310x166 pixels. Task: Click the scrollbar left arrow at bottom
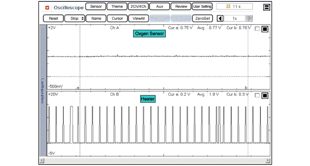(x=42, y=160)
